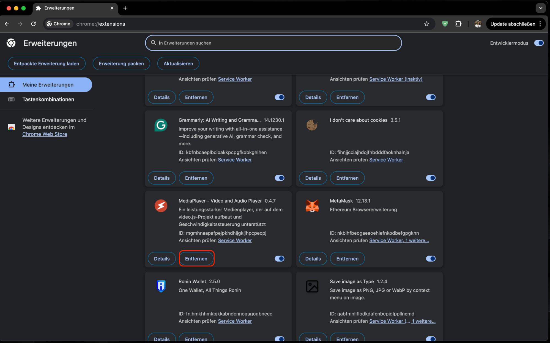Click the Grammarly extension icon
The width and height of the screenshot is (550, 343).
coord(161,125)
